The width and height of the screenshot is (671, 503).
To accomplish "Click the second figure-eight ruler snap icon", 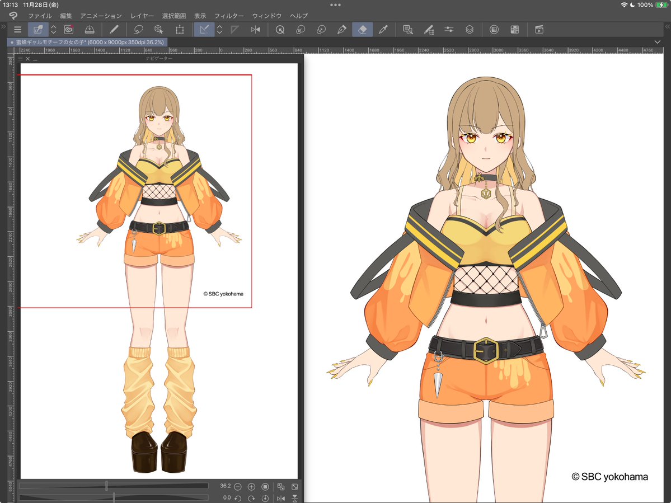I will tap(321, 30).
